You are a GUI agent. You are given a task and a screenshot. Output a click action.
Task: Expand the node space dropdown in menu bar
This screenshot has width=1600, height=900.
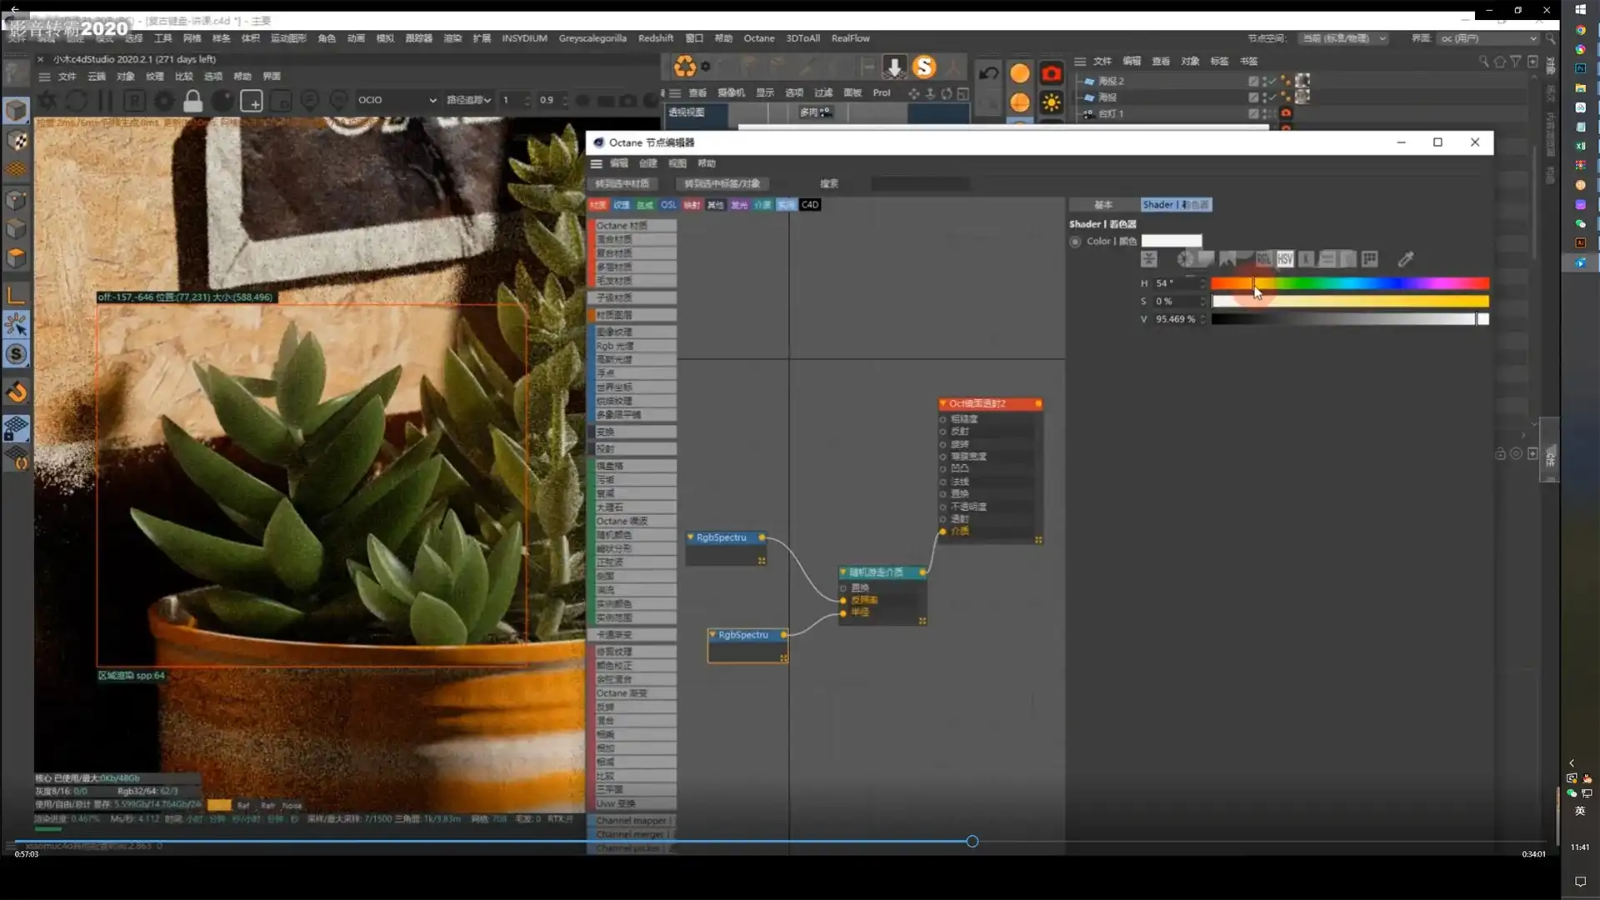(x=1343, y=38)
